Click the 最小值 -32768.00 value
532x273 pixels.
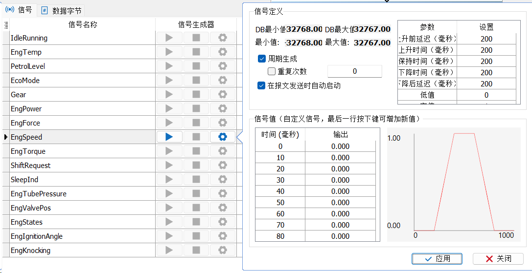pos(303,42)
